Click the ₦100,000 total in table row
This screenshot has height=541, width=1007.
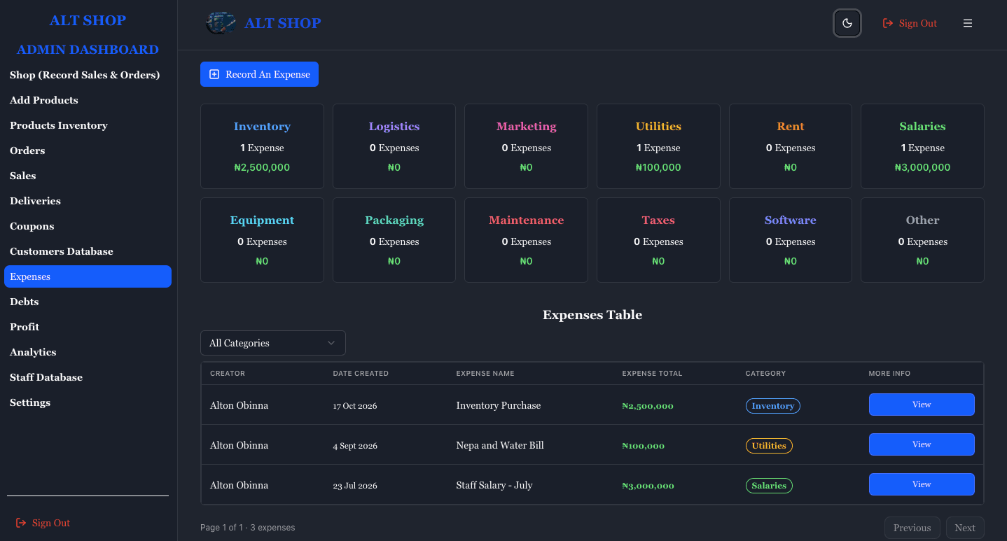644,446
